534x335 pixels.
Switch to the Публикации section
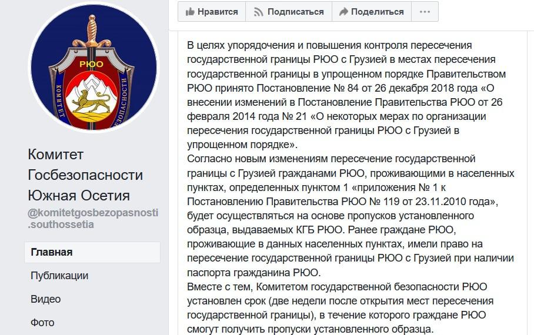point(59,276)
